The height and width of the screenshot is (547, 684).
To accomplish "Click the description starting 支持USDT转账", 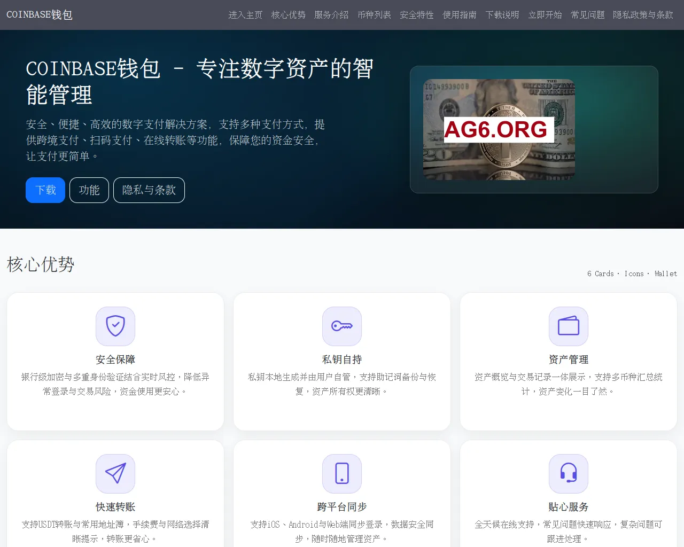I will 115,532.
